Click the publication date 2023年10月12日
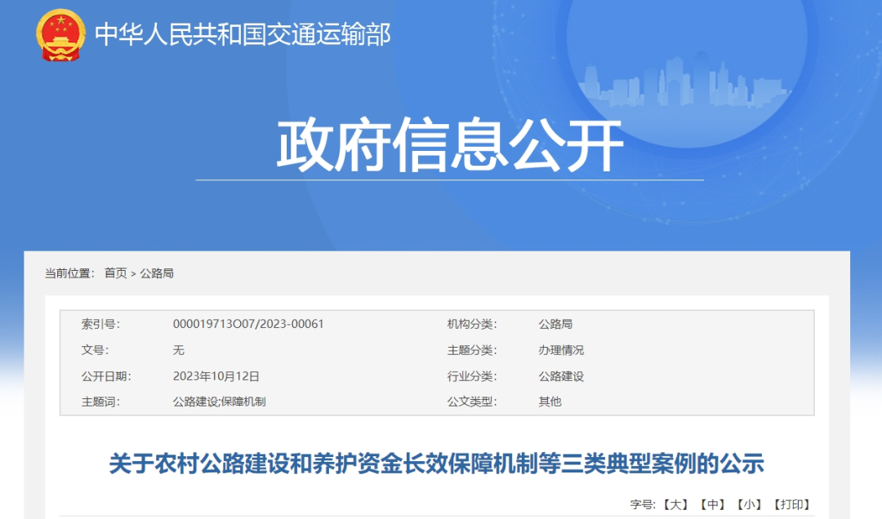This screenshot has width=882, height=519. 216,376
